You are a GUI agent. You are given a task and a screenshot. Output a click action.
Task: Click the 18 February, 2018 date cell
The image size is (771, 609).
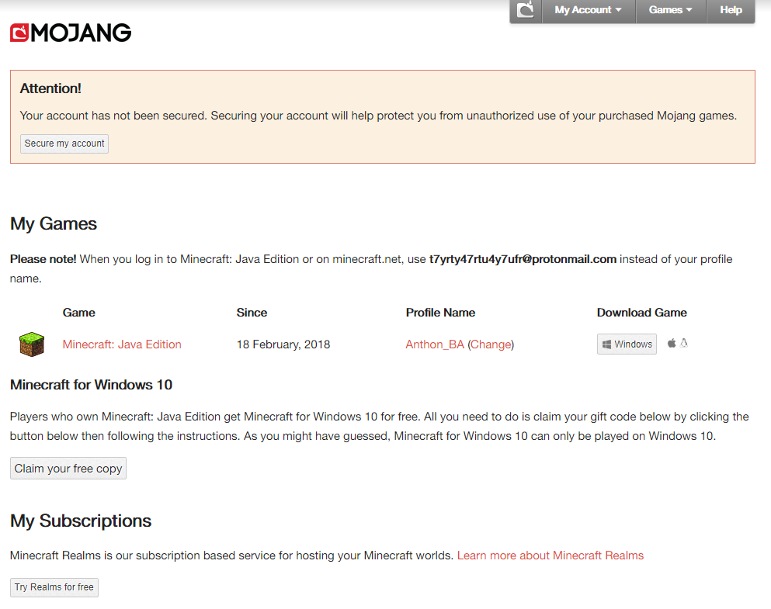pos(283,344)
